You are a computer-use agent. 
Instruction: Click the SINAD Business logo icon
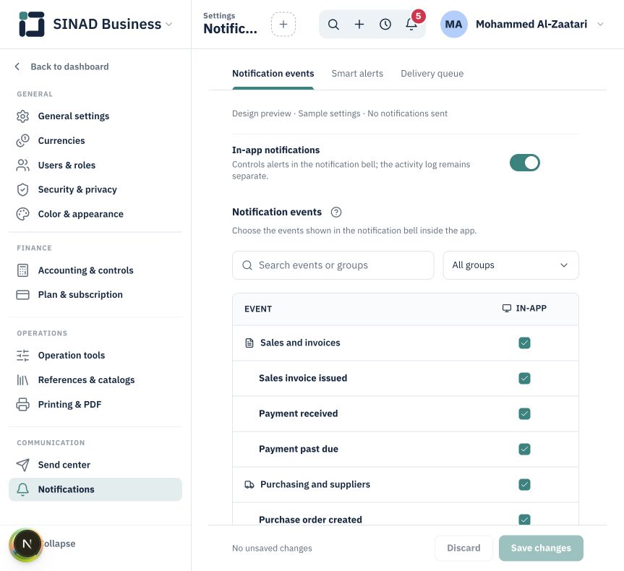tap(32, 25)
